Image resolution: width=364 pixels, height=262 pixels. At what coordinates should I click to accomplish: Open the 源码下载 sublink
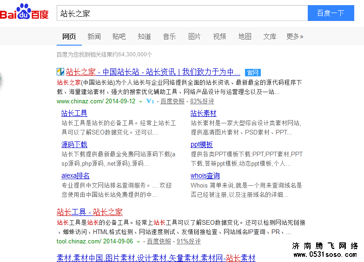pyautogui.click(x=74, y=145)
